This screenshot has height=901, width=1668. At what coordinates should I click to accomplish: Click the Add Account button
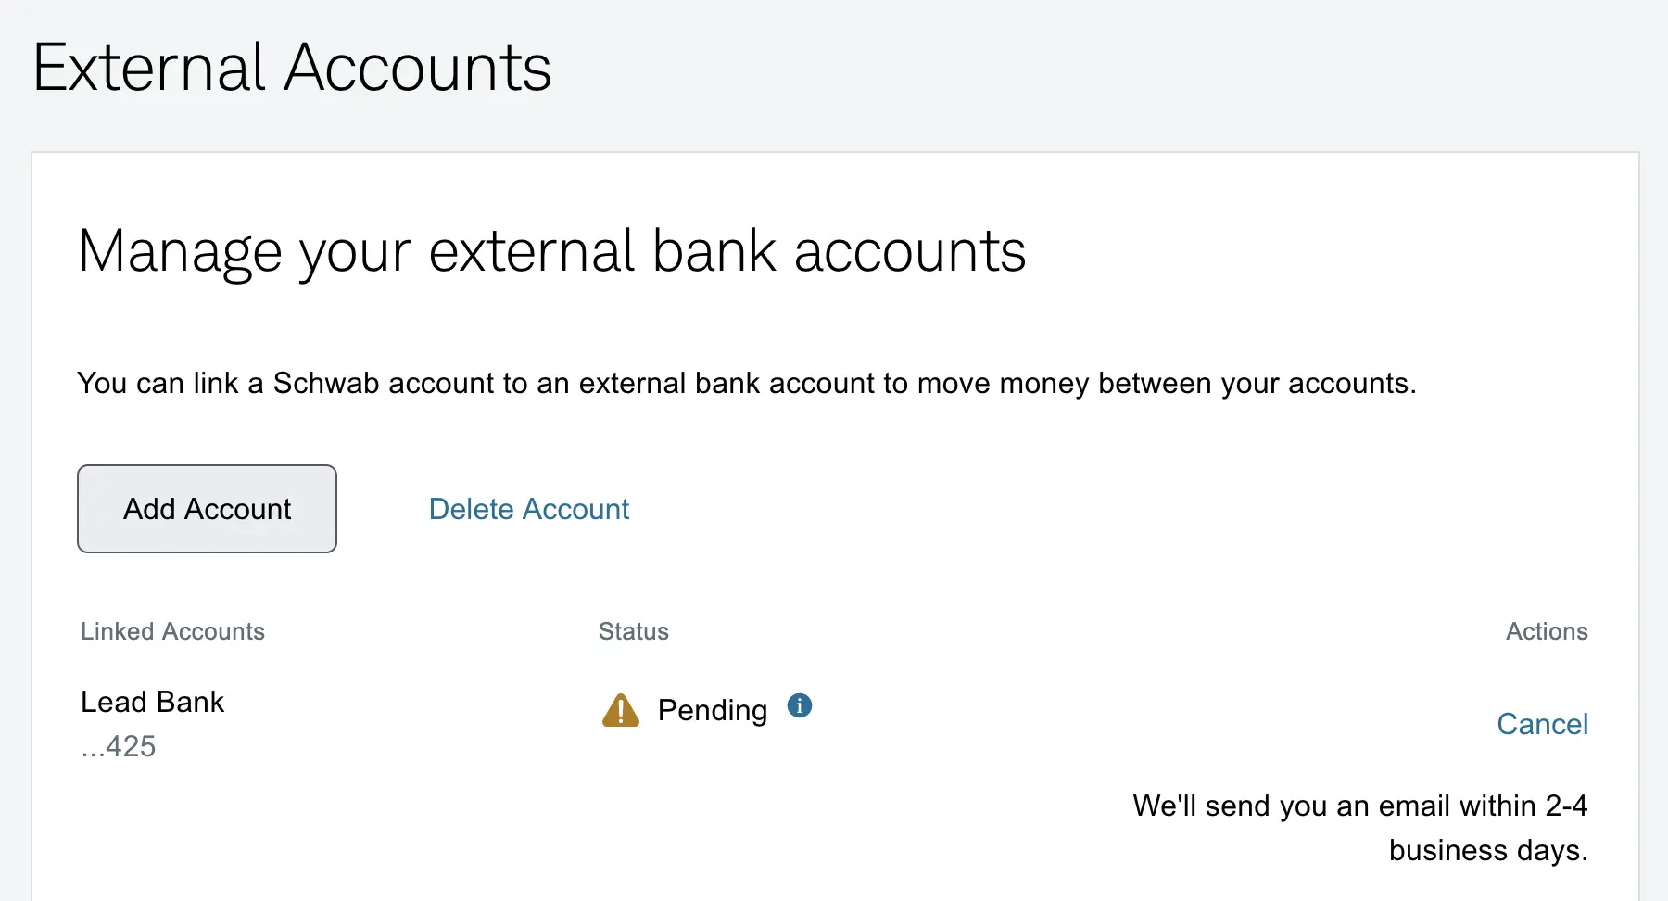pyautogui.click(x=207, y=509)
